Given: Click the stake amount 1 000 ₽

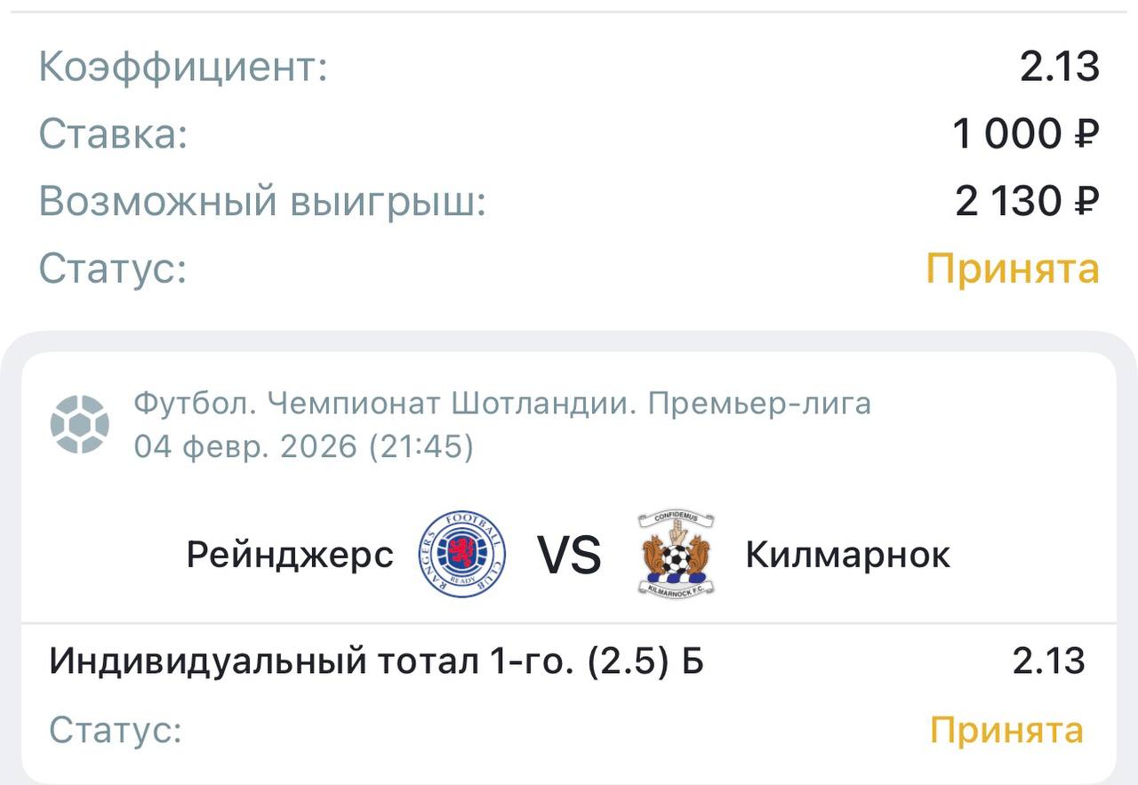Looking at the screenshot, I should pyautogui.click(x=1025, y=134).
